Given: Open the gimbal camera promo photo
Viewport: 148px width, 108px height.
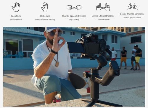Looking at the screenshot, I should click(74, 67).
